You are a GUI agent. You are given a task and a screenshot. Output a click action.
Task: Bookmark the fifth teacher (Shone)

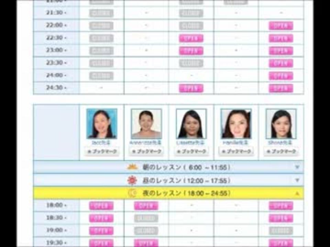click(x=281, y=151)
